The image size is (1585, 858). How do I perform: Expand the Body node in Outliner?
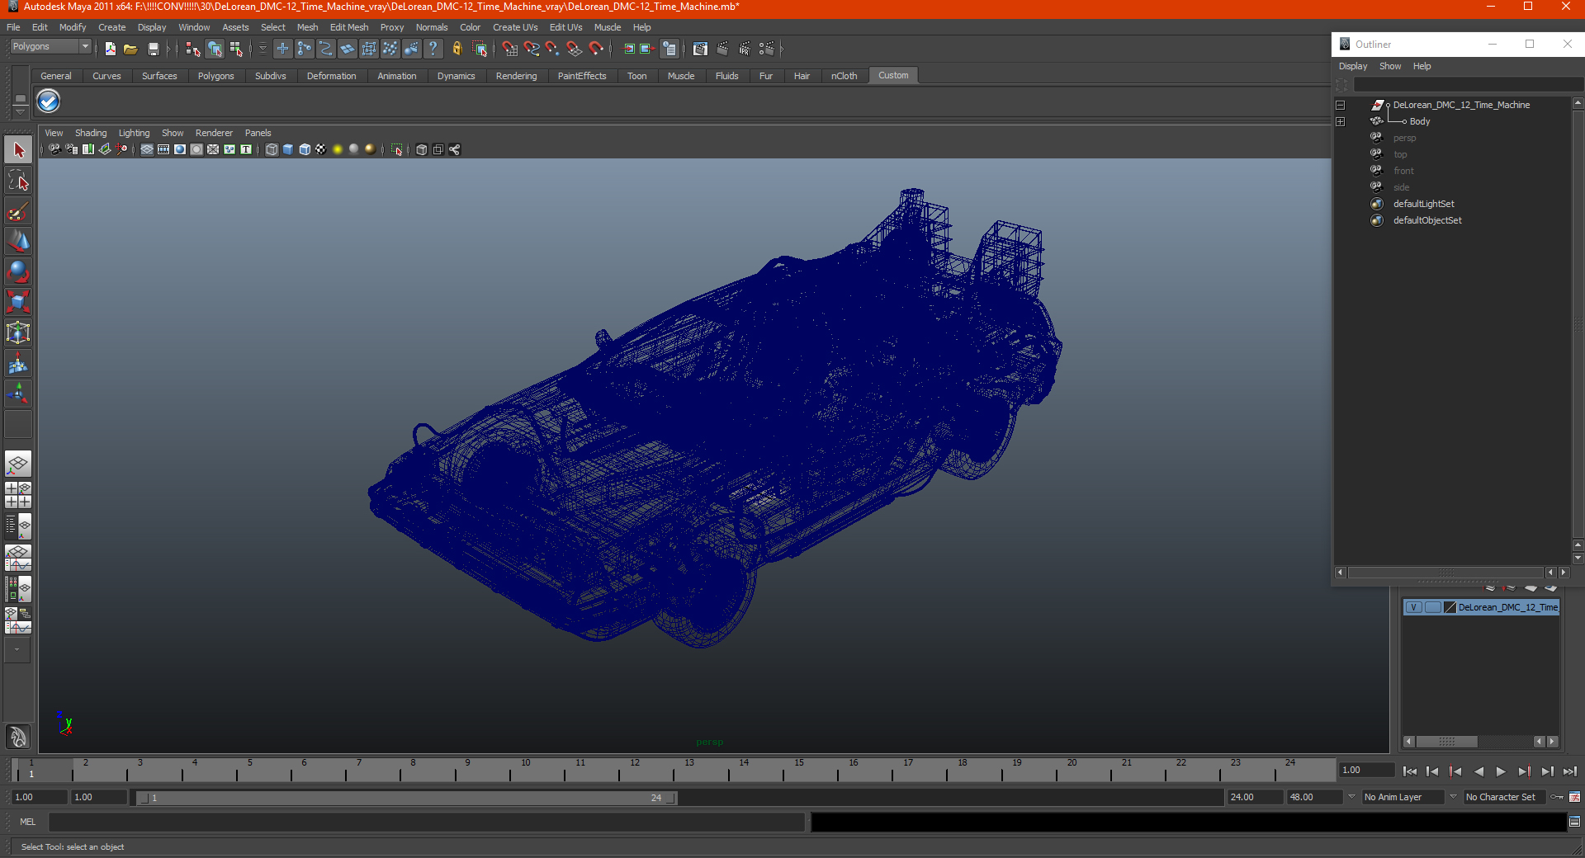1340,121
